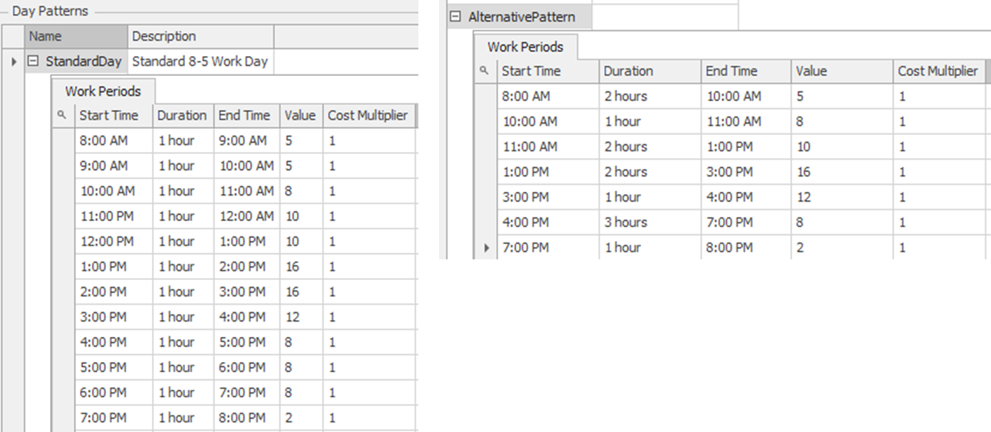This screenshot has width=991, height=432.
Task: Click row indicator arrow beside 7:00 PM in AlternativePattern
Action: (x=485, y=248)
